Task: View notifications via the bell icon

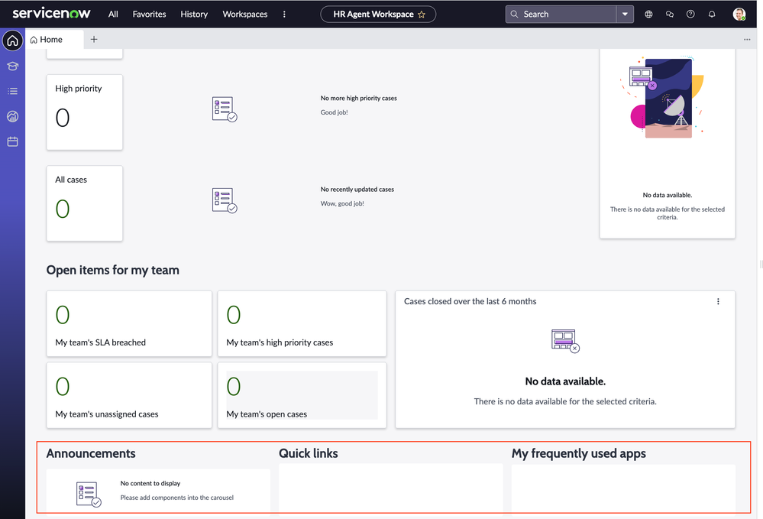Action: point(710,14)
